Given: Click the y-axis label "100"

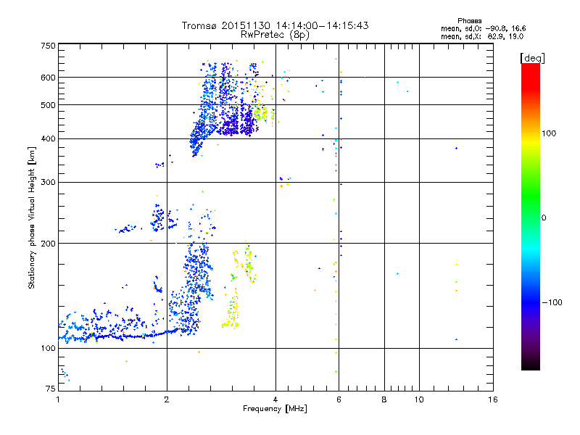Looking at the screenshot, I should pos(48,349).
